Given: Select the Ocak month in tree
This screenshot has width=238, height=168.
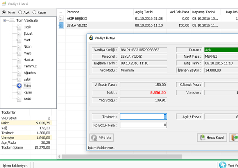Looking at the screenshot, I should tap(27, 27).
